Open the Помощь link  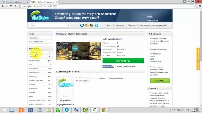pos(132,25)
